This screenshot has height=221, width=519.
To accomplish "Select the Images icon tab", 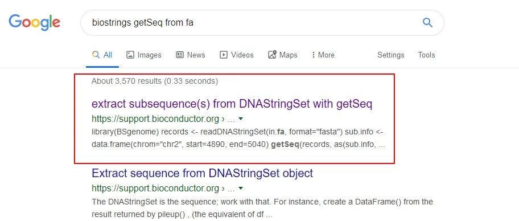I will click(143, 55).
